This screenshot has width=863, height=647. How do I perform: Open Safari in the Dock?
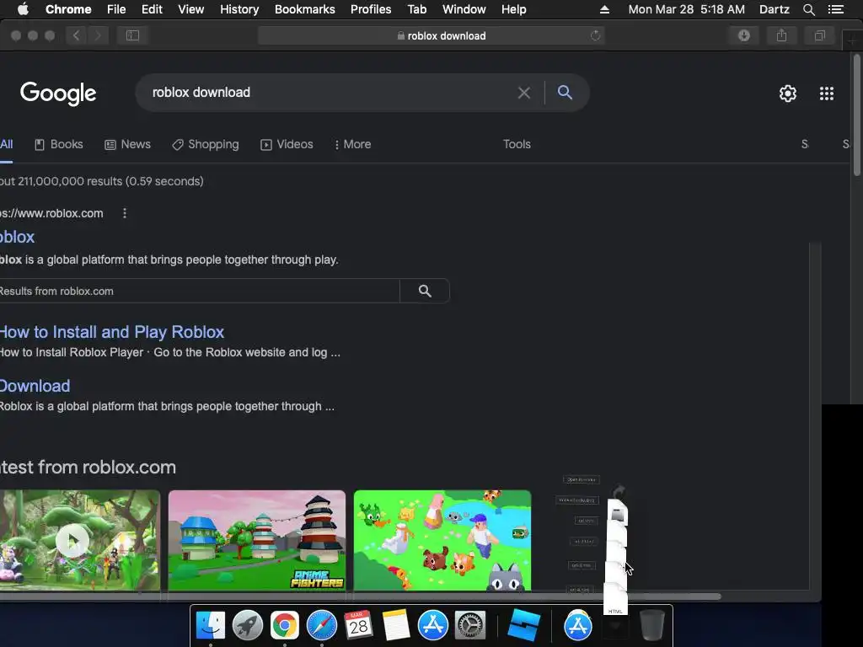click(x=322, y=626)
